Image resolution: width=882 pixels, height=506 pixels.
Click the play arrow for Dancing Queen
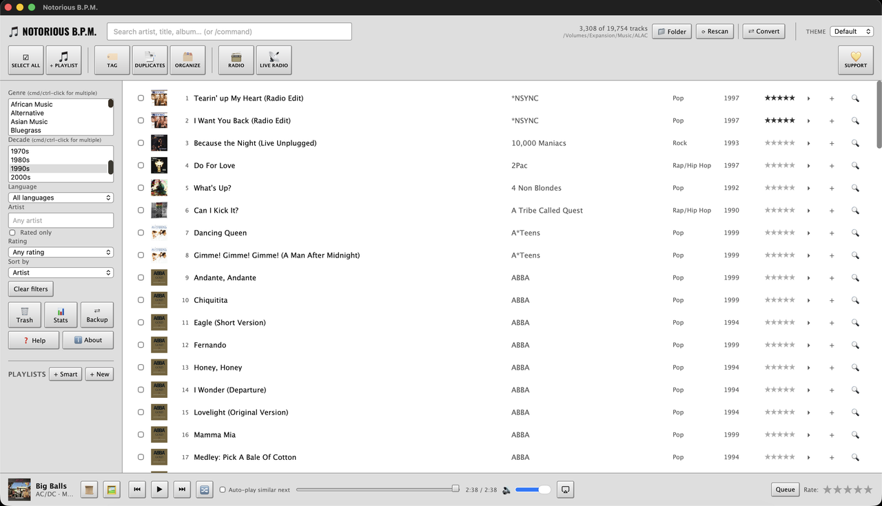(808, 233)
